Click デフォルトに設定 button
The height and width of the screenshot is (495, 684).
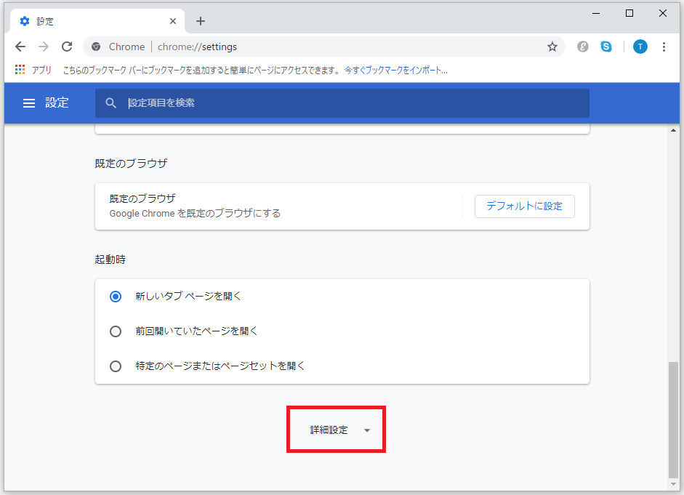click(524, 206)
